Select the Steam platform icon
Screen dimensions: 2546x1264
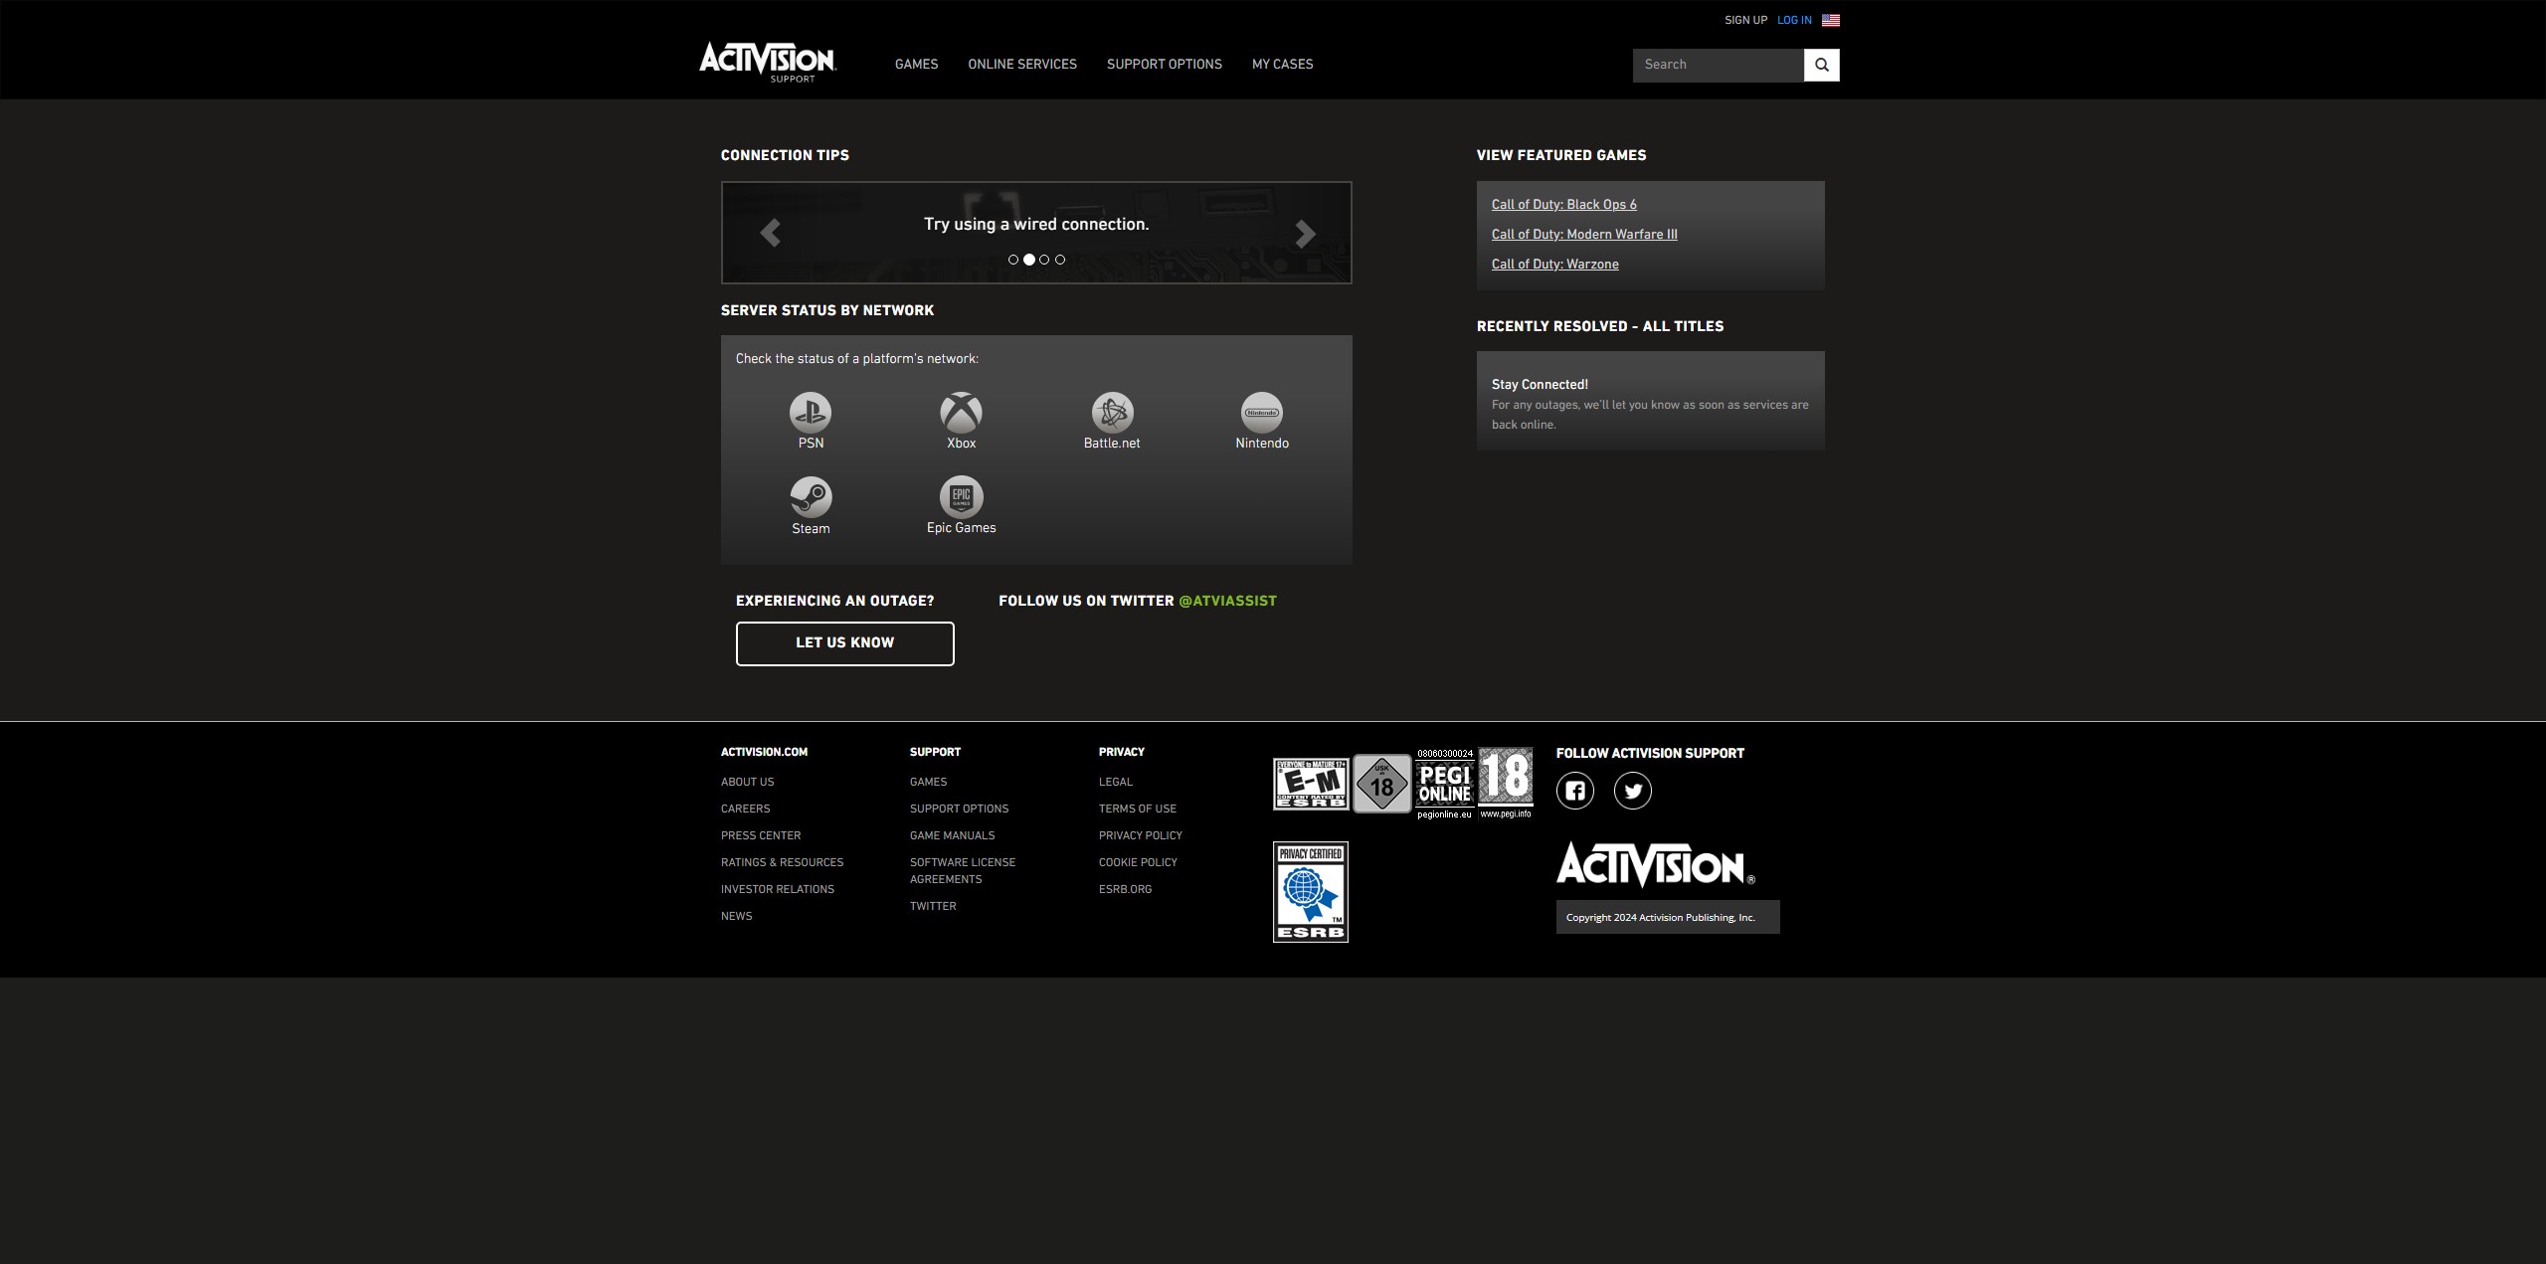pos(810,496)
